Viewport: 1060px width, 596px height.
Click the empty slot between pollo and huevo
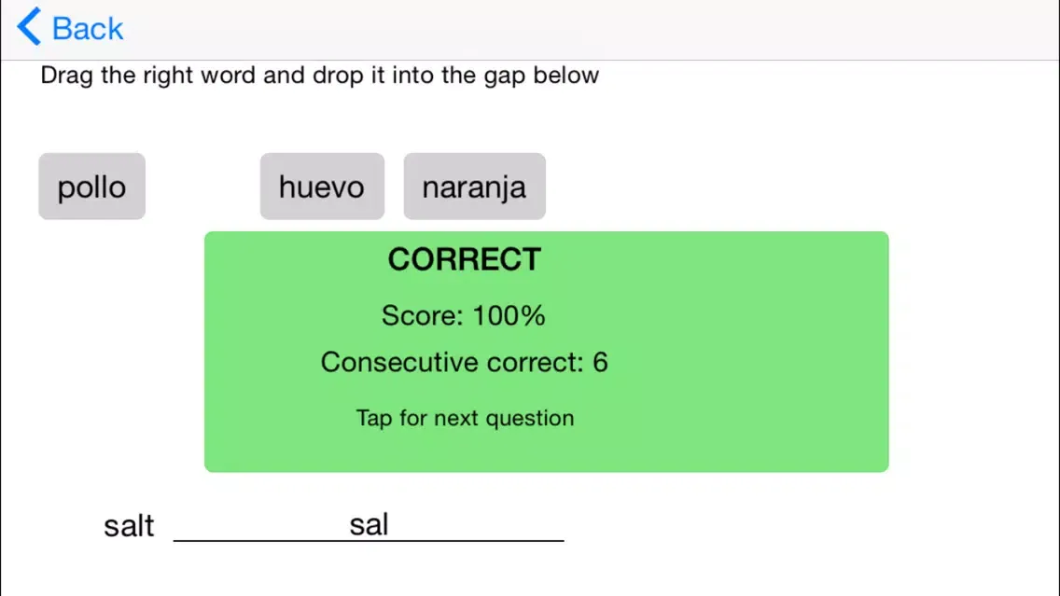(x=202, y=187)
